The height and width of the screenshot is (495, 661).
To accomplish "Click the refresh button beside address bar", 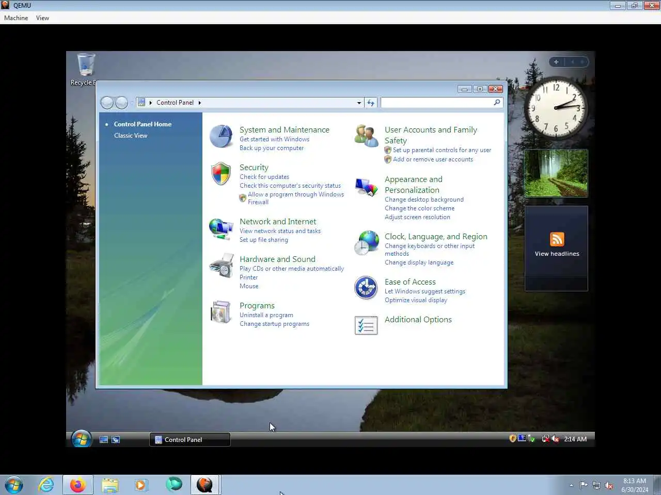I will [371, 103].
